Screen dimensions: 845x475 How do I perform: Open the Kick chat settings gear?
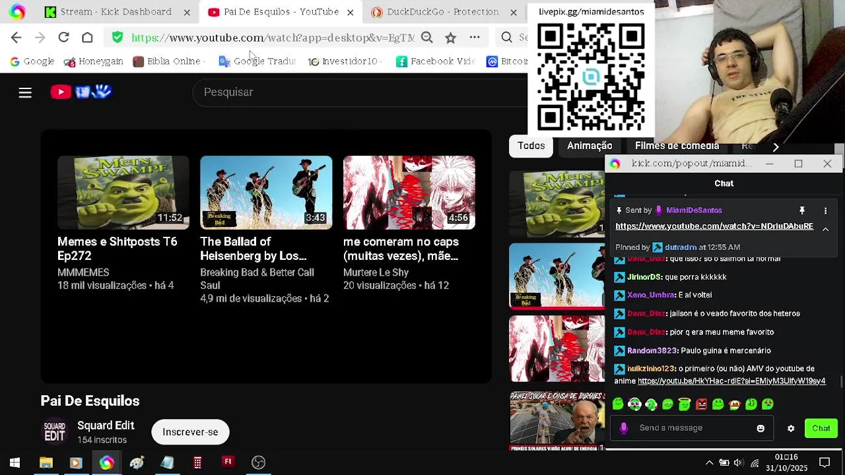791,428
